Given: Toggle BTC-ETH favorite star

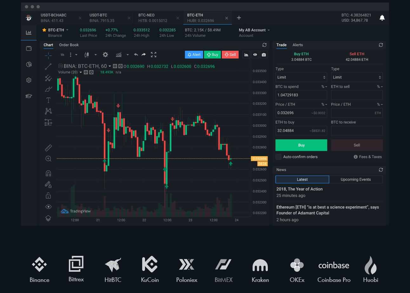Looking at the screenshot, I should point(44,30).
